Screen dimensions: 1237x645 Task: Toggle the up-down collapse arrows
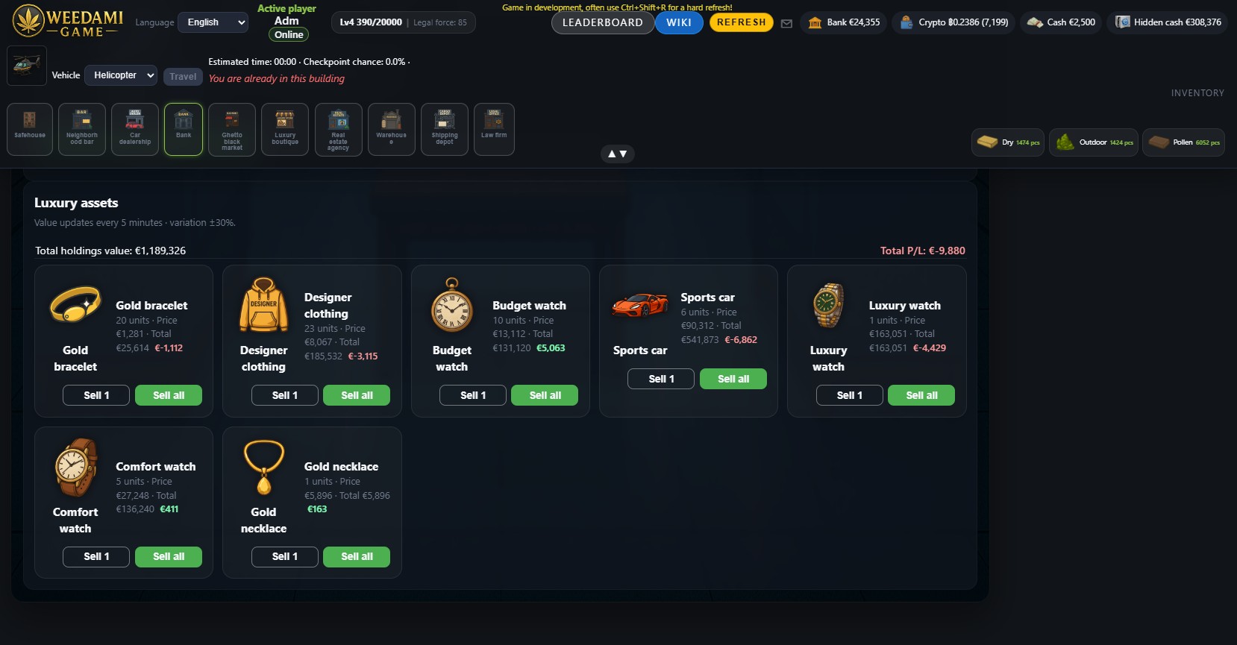point(618,154)
